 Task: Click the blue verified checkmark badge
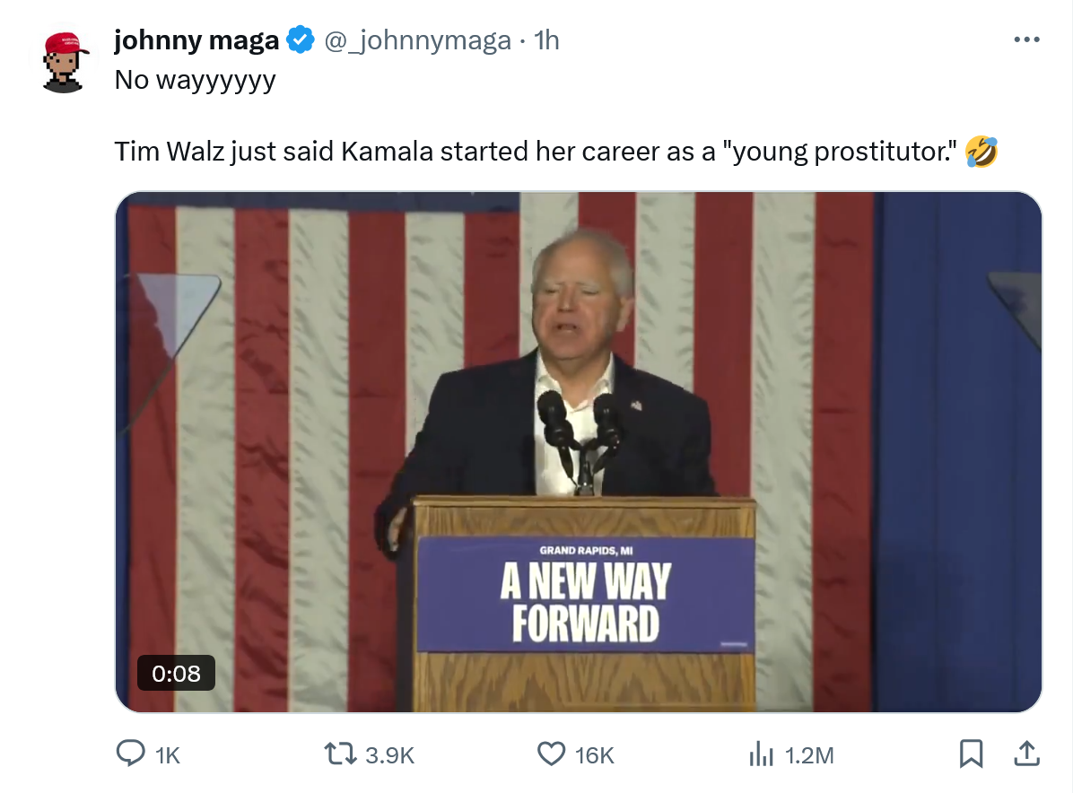point(300,39)
